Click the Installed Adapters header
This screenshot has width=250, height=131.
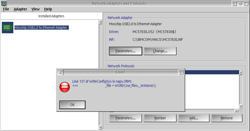[51, 16]
